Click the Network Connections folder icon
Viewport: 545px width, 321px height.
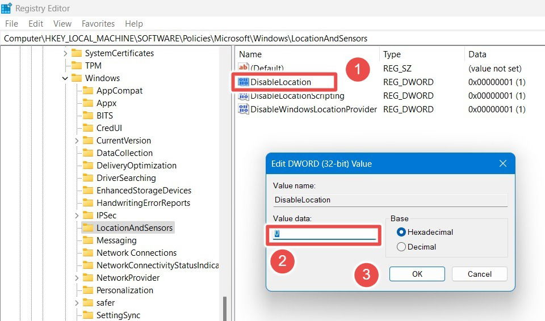click(88, 253)
